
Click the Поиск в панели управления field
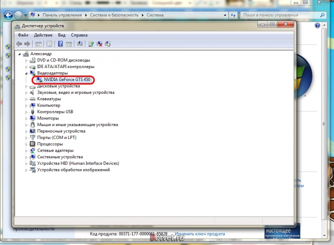pos(281,15)
